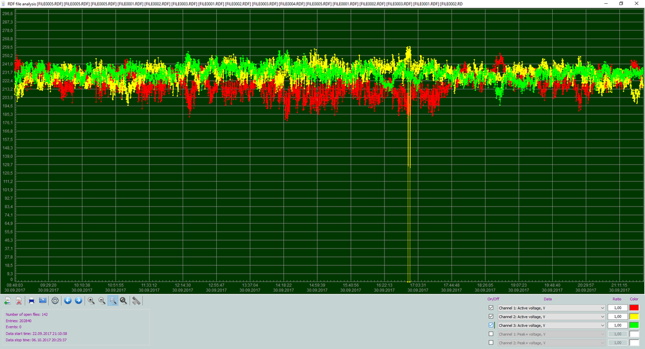The image size is (645, 349).
Task: Zoom out with the minus magnifier
Action: 102,301
